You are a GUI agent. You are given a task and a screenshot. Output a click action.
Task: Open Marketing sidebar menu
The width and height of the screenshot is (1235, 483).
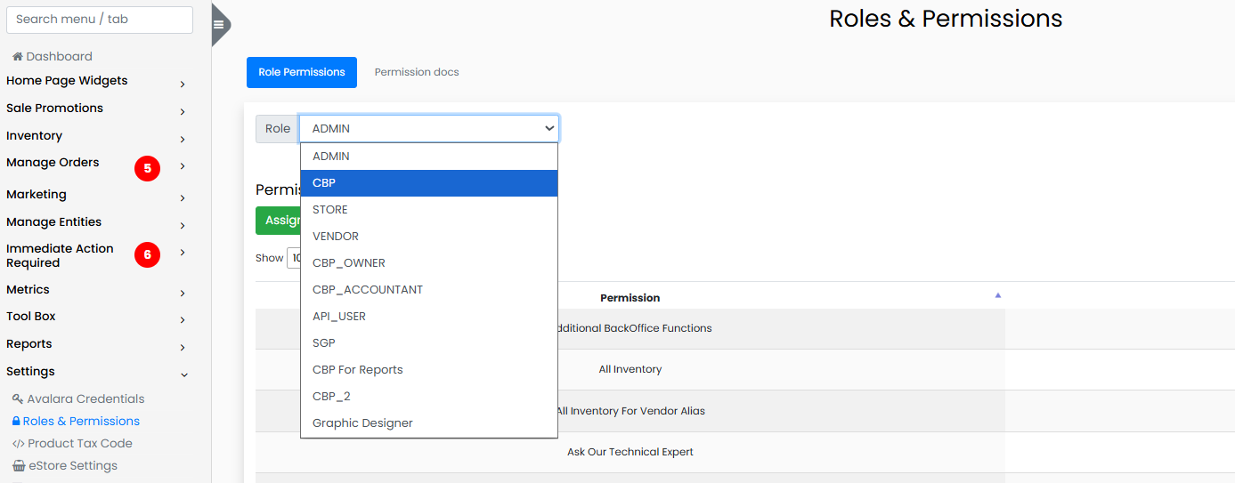37,194
